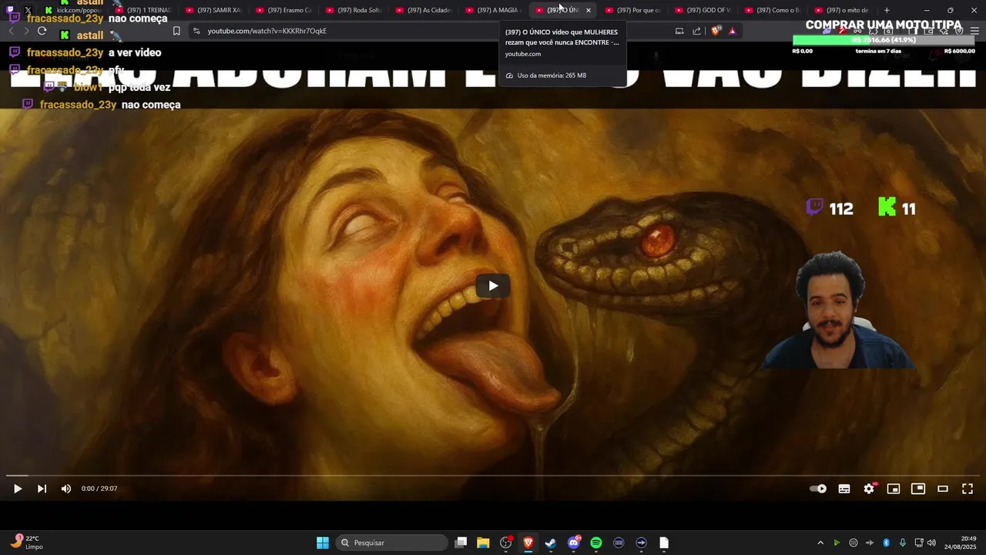Open picture-in-picture player mode
This screenshot has width=986, height=555.
tap(918, 489)
